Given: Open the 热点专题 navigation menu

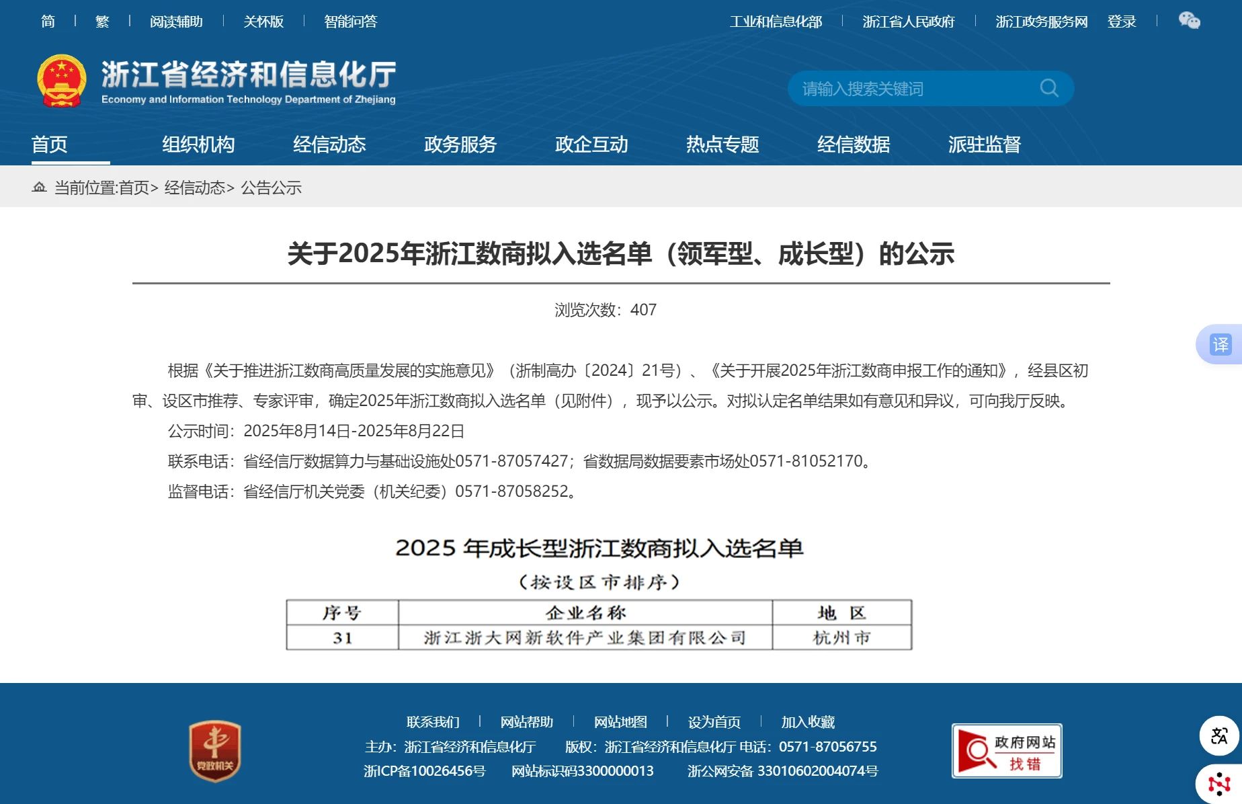Looking at the screenshot, I should click(722, 145).
